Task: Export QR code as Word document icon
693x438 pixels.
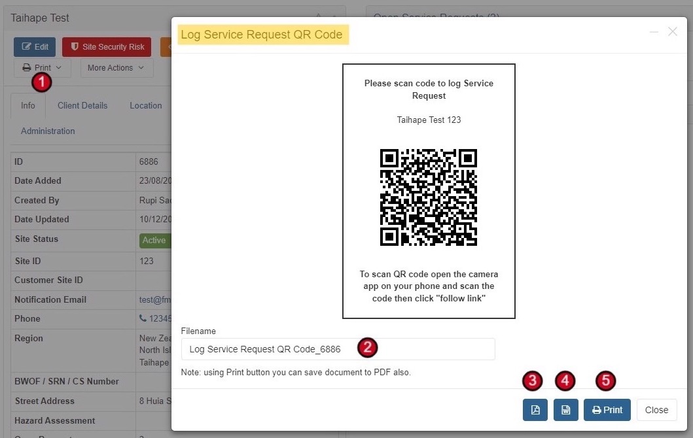Action: coord(565,410)
